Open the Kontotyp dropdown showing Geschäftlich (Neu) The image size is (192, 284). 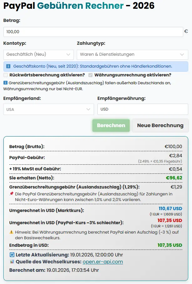click(x=38, y=54)
